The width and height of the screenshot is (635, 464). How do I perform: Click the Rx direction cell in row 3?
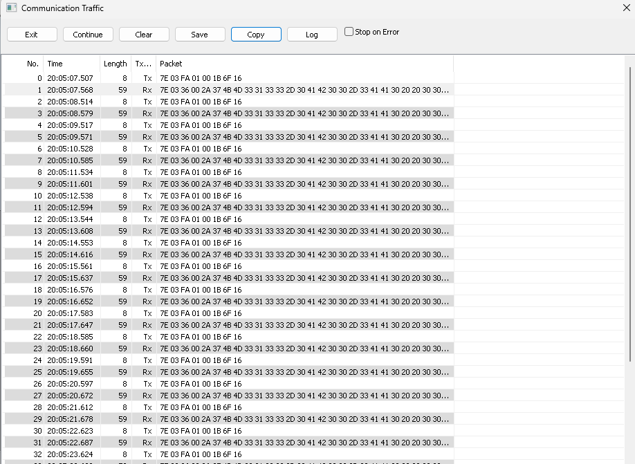(x=147, y=113)
